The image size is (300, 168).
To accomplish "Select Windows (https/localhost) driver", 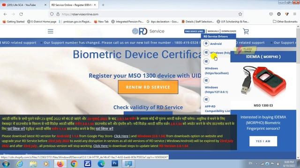I will coord(217,70).
